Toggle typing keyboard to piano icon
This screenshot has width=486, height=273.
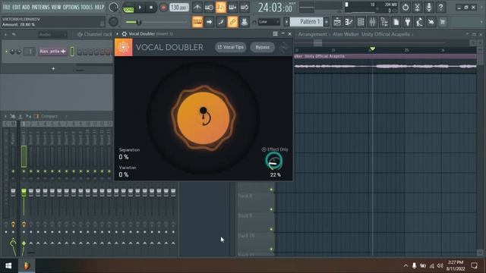[197, 22]
